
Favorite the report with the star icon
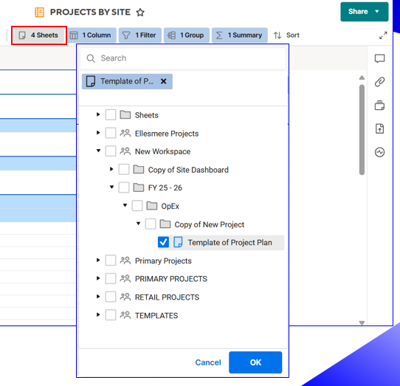coord(140,13)
